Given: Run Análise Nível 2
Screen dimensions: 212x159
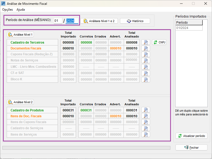Looking at the screenshot, I should pyautogui.click(x=21, y=102).
